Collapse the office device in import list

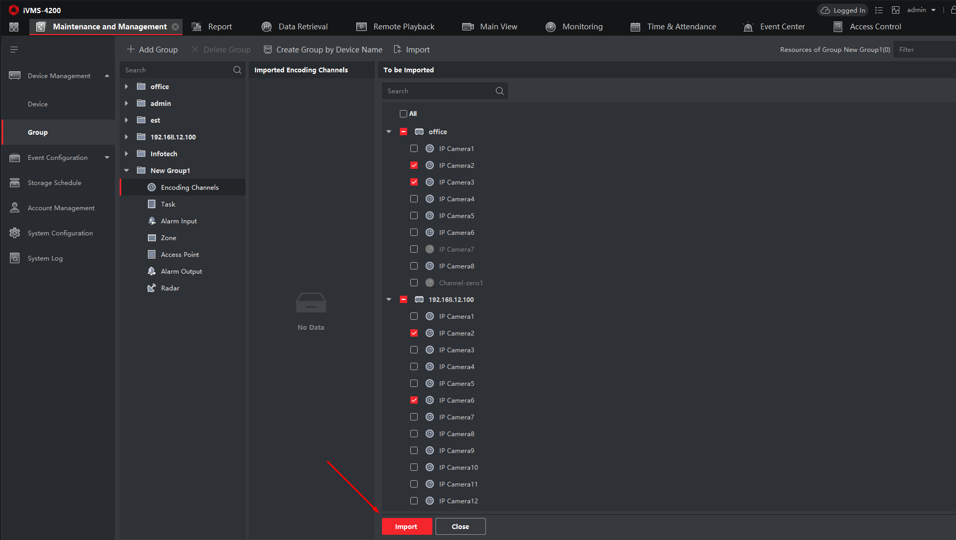389,132
